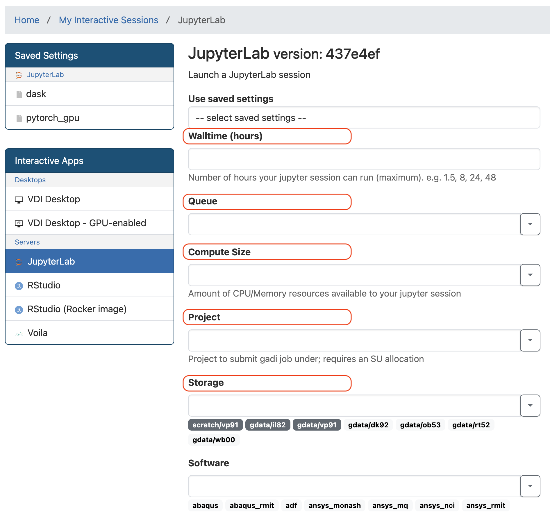Click the file icon beside pytorch_gpu
Image resolution: width=550 pixels, height=521 pixels.
click(x=19, y=118)
